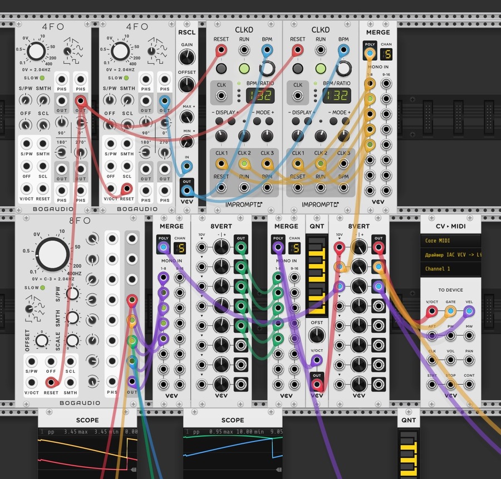Viewport: 501px width, 479px height.
Task: Click the POLY output jack on top MERGE
Action: coord(370,53)
